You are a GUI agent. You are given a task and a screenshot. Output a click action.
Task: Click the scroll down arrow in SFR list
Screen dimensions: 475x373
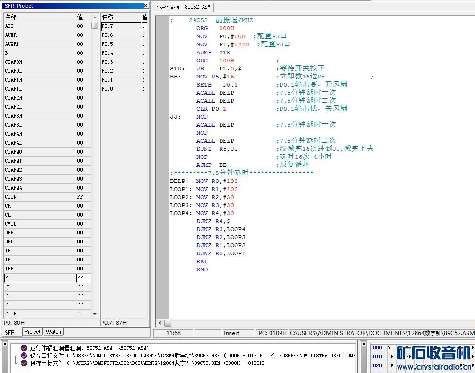(x=95, y=314)
